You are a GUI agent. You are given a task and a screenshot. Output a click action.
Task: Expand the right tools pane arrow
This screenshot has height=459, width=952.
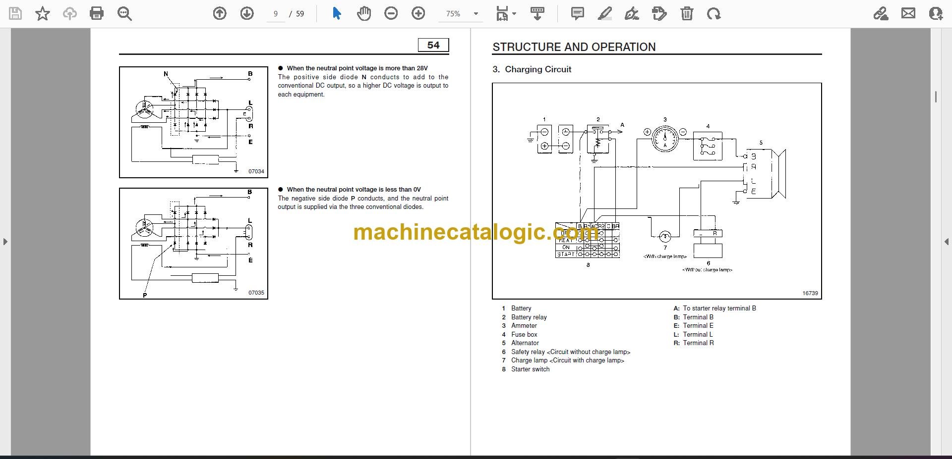coord(947,242)
